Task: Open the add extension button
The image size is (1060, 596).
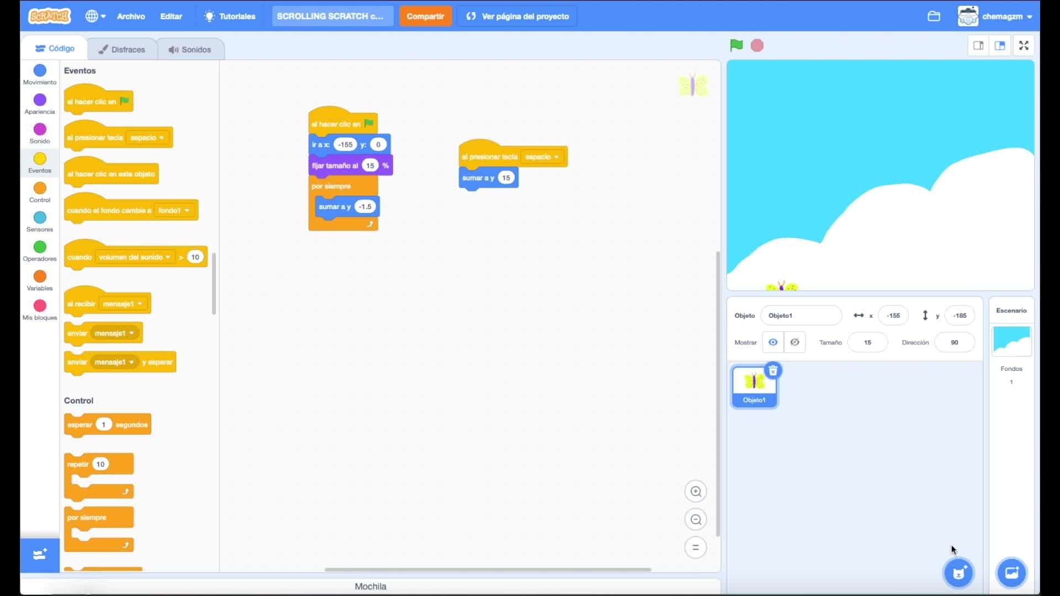Action: (x=40, y=555)
